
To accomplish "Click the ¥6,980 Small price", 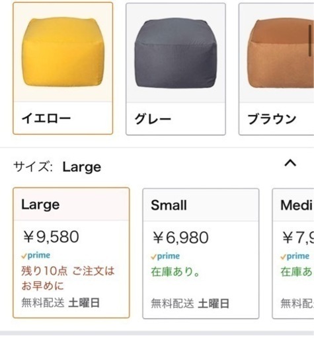I will (x=180, y=238).
